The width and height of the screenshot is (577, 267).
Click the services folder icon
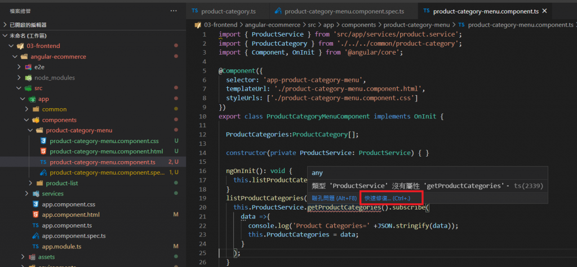coord(35,193)
